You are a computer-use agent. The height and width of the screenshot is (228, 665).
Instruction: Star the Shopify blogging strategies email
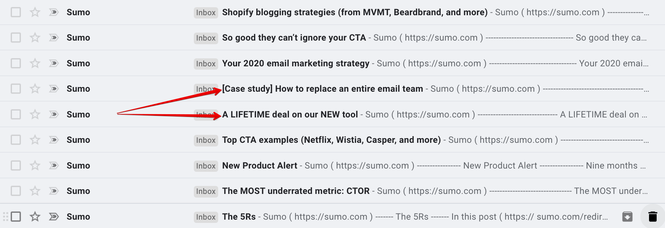click(35, 12)
